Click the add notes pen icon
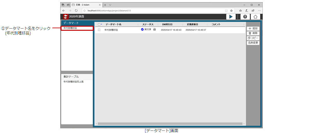The image size is (323, 138). [247, 10]
